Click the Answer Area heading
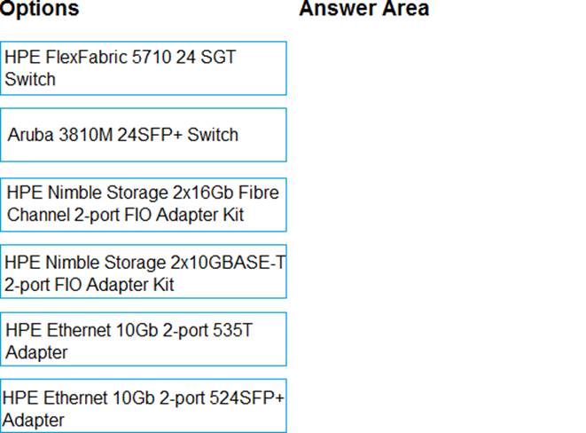Viewport: 586px width, 433px height. [363, 9]
